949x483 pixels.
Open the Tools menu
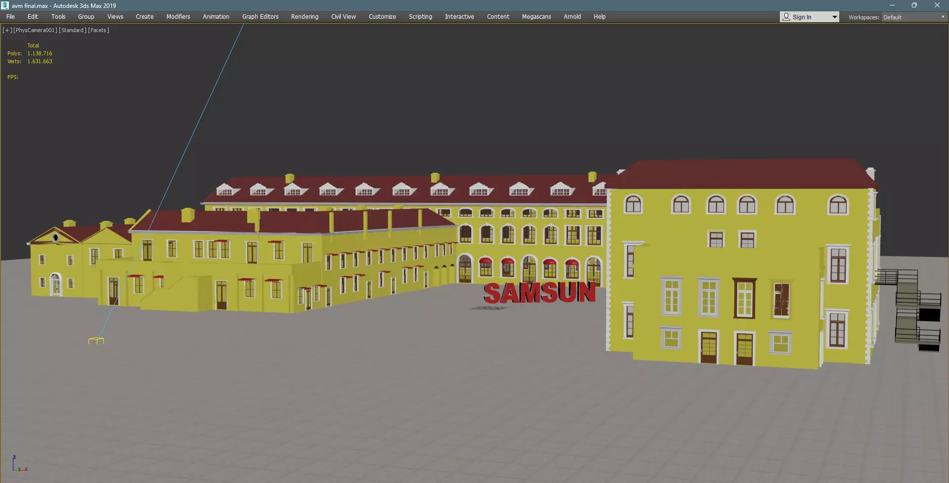(58, 17)
